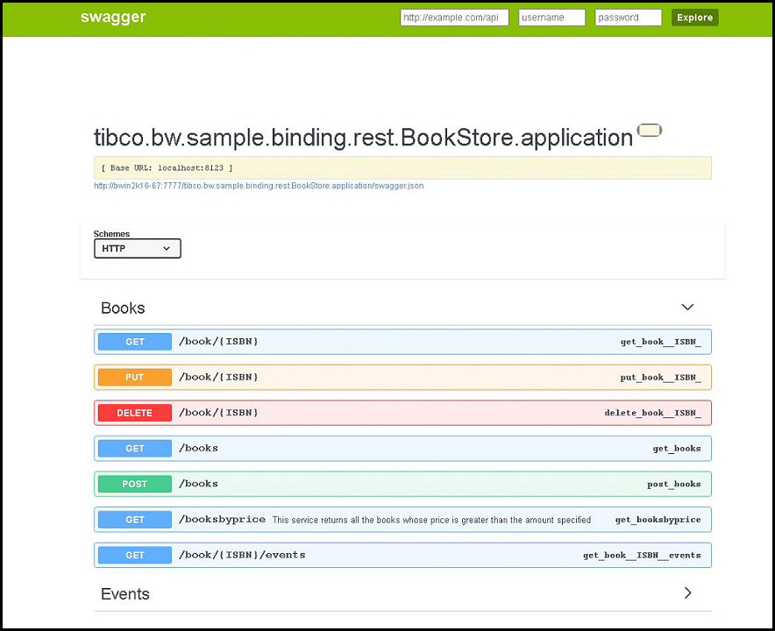Image resolution: width=775 pixels, height=631 pixels.
Task: Click the get_booksbyprice operation ID
Action: (658, 520)
